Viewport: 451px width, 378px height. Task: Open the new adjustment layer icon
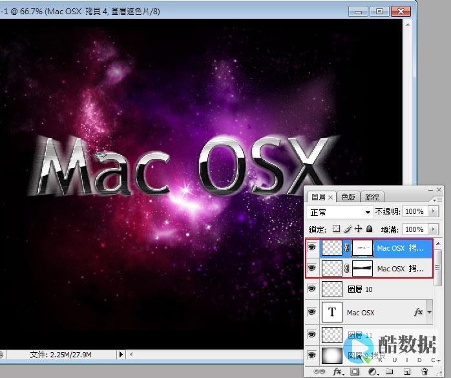[x=373, y=372]
